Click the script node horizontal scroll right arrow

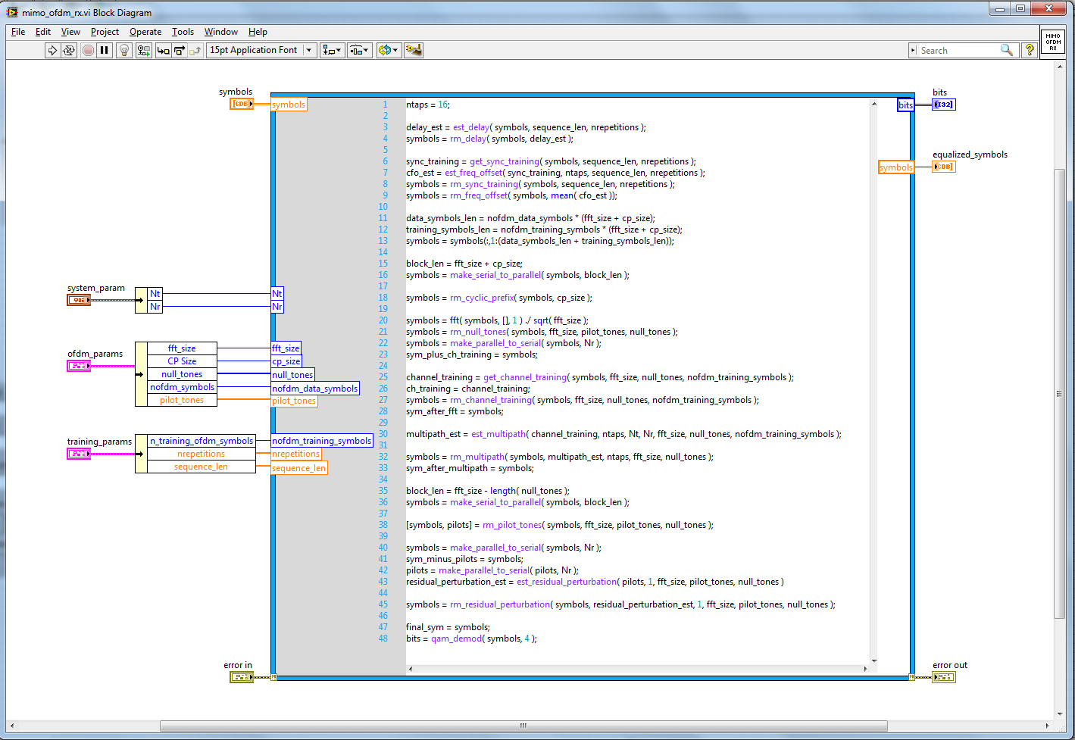(865, 669)
